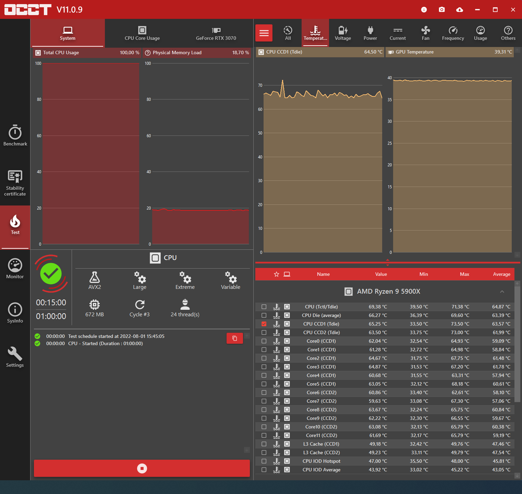Open the hamburger sensor menu button
Image resolution: width=522 pixels, height=494 pixels.
click(x=264, y=33)
